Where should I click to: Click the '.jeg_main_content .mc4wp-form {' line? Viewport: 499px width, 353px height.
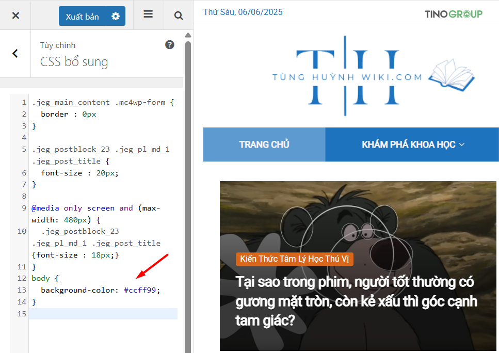(x=103, y=103)
